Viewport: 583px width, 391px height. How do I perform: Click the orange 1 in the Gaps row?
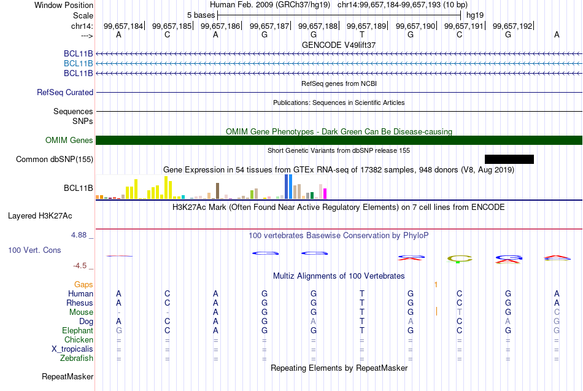[x=436, y=285]
